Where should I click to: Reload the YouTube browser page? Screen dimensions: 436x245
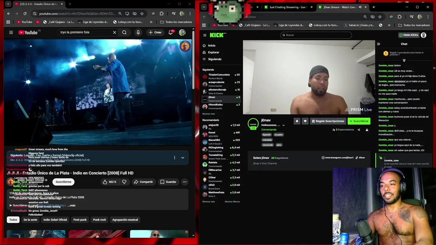pos(25,14)
